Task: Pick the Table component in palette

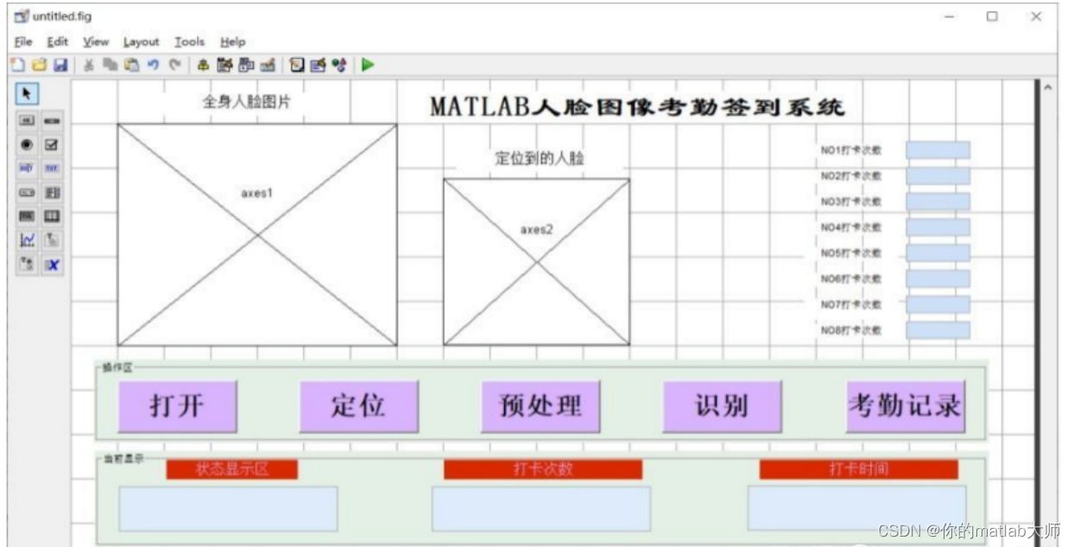Action: click(53, 217)
